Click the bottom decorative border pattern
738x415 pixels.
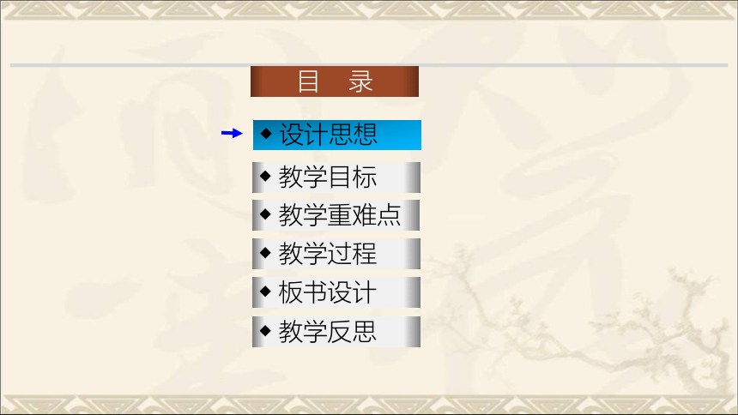pos(369,405)
